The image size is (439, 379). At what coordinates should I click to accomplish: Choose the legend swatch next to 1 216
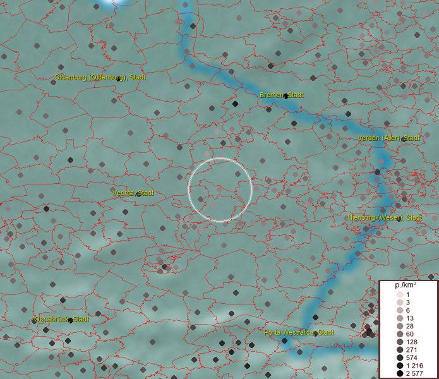tap(400, 366)
